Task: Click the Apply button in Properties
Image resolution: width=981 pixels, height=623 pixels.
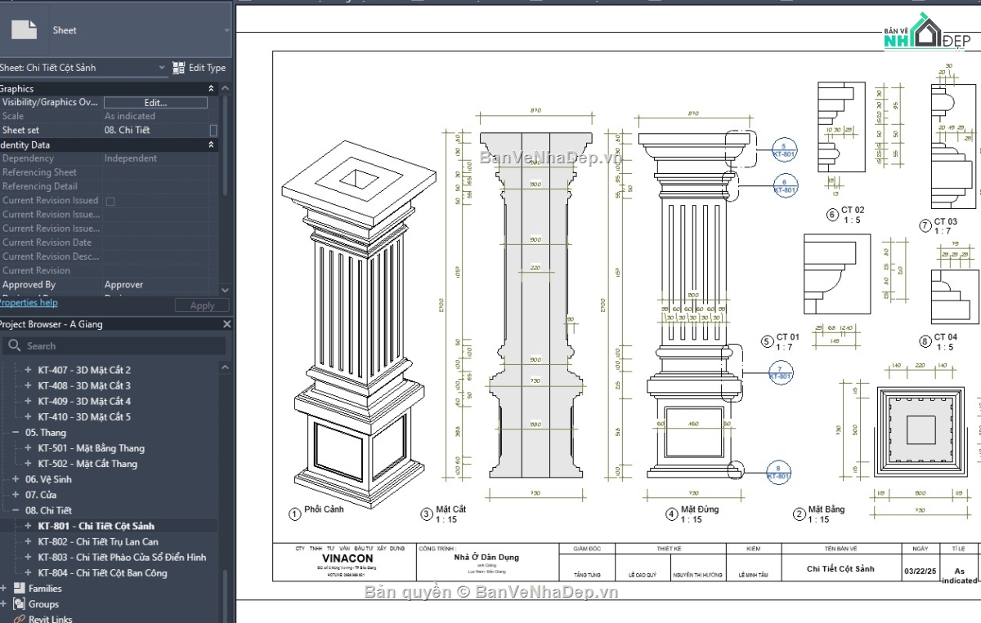Action: pyautogui.click(x=202, y=305)
